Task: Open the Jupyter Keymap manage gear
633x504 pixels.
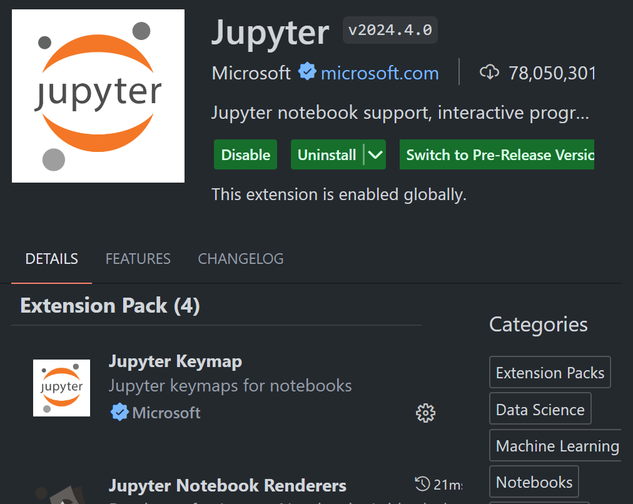Action: [425, 413]
